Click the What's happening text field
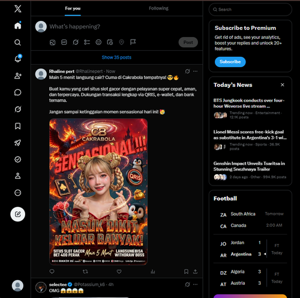 click(x=75, y=26)
